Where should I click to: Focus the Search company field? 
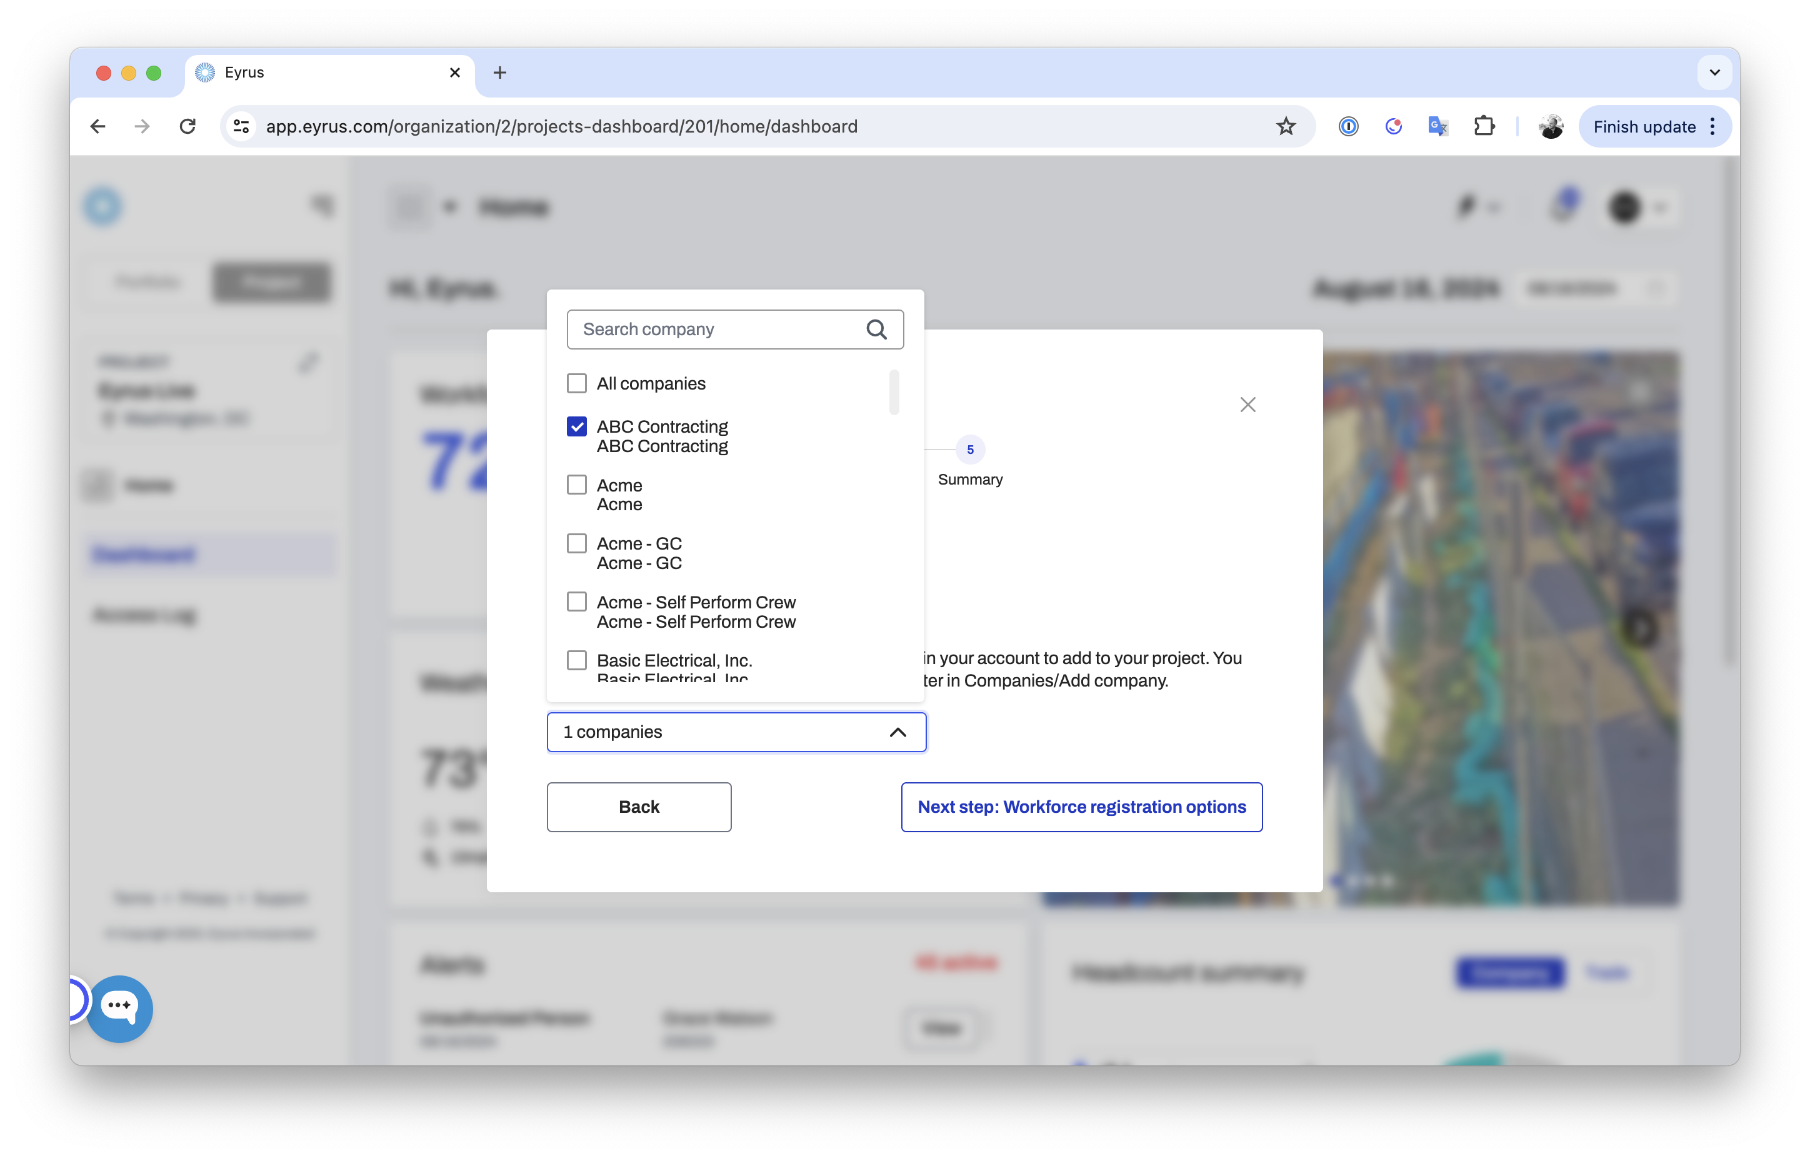pyautogui.click(x=734, y=330)
